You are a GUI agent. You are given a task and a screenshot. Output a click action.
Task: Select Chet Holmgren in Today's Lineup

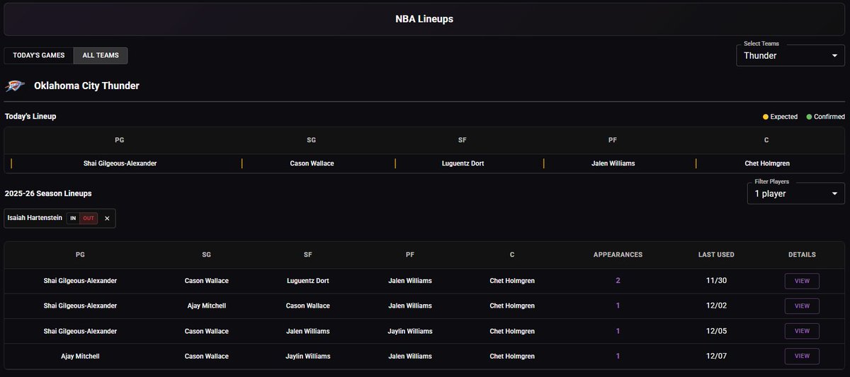767,163
